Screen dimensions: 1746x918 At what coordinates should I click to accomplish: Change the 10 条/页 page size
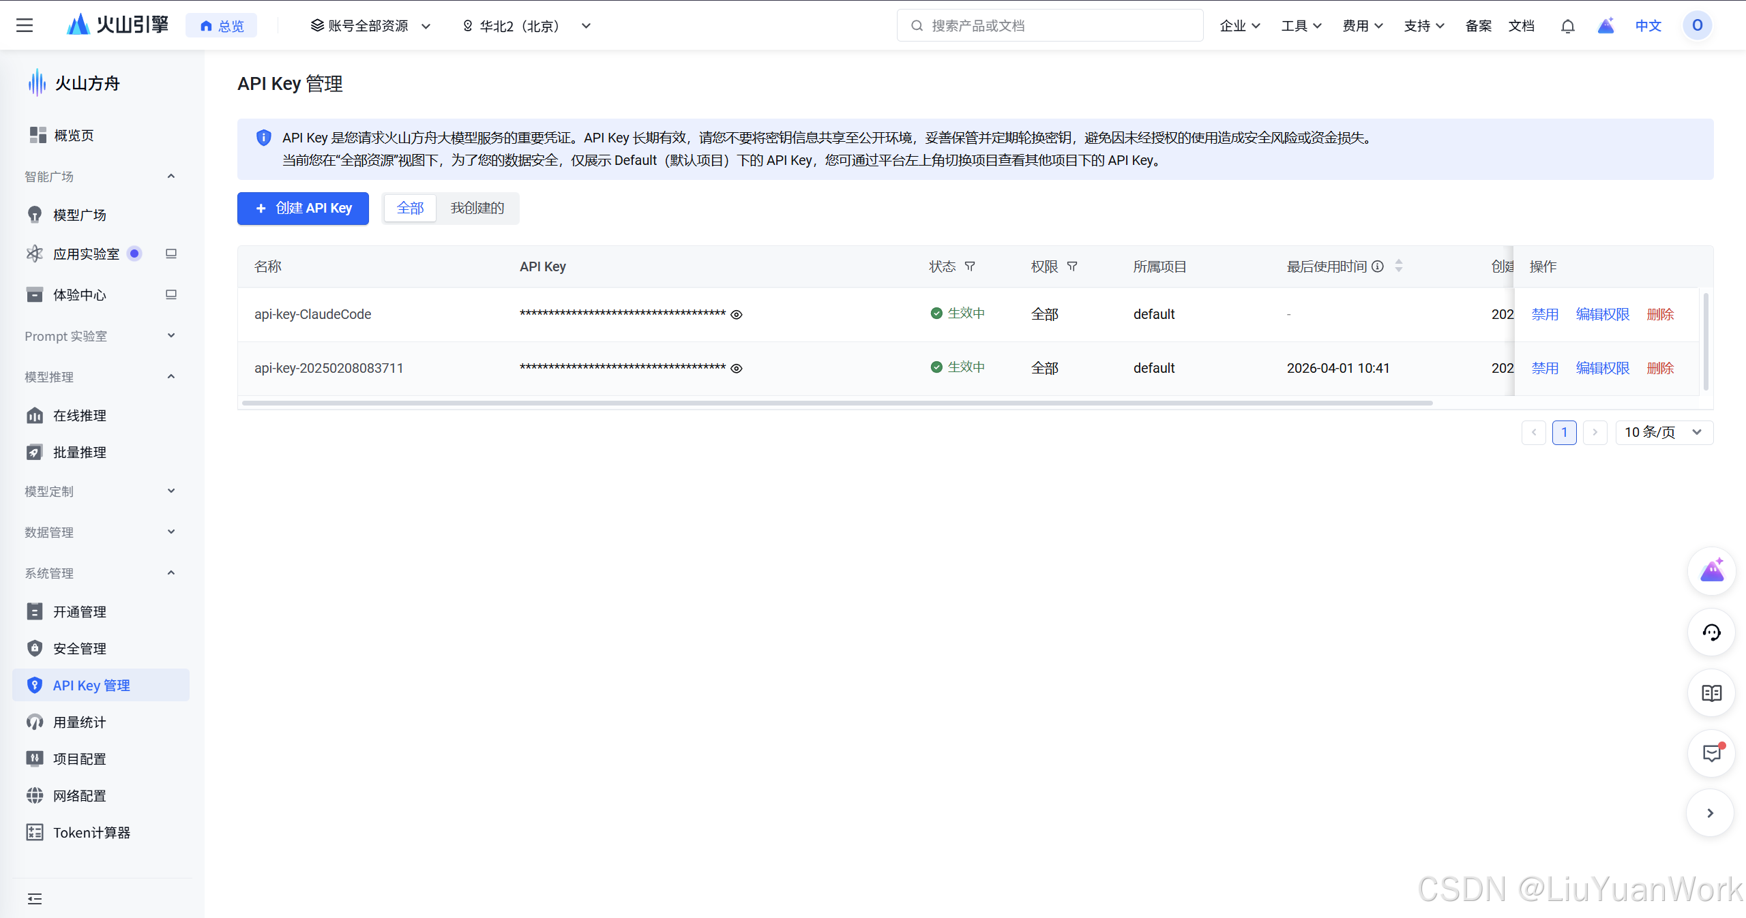1664,433
